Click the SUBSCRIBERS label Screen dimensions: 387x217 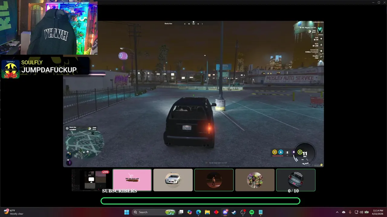[x=119, y=191]
